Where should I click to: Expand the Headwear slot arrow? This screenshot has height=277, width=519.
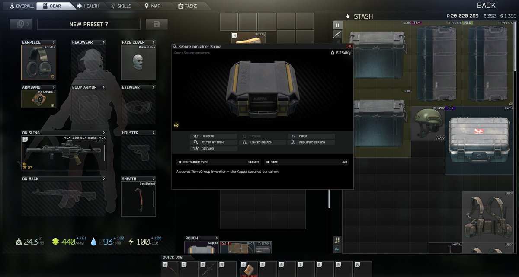(x=103, y=42)
